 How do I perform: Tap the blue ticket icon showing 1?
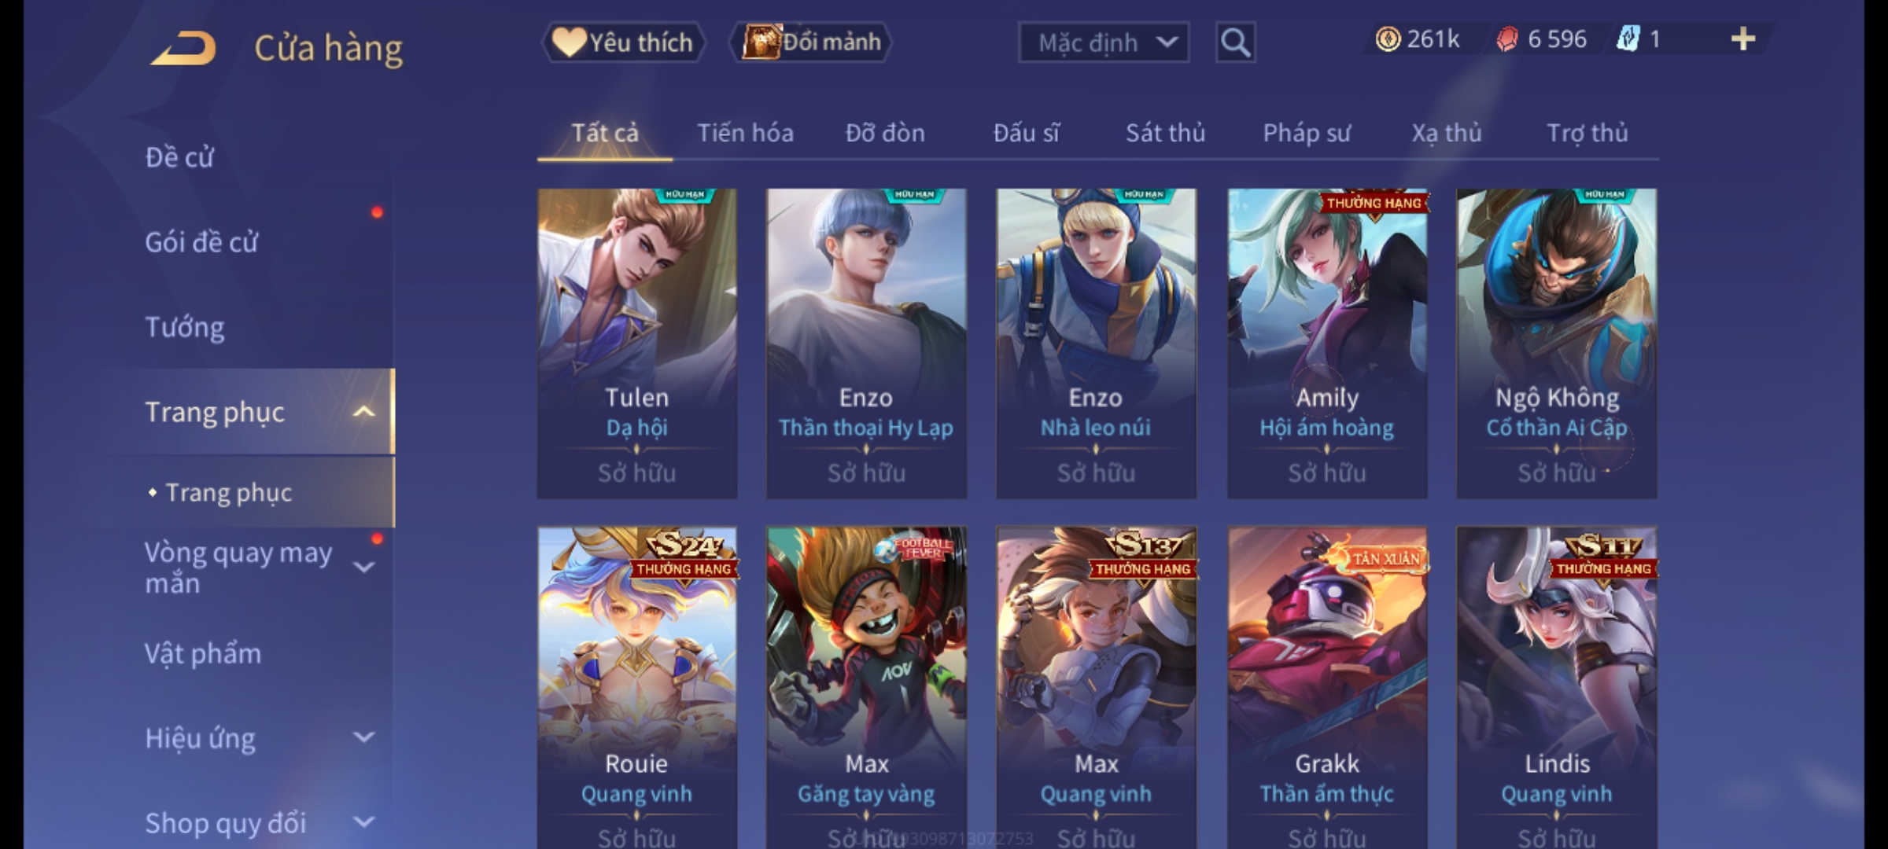point(1628,39)
